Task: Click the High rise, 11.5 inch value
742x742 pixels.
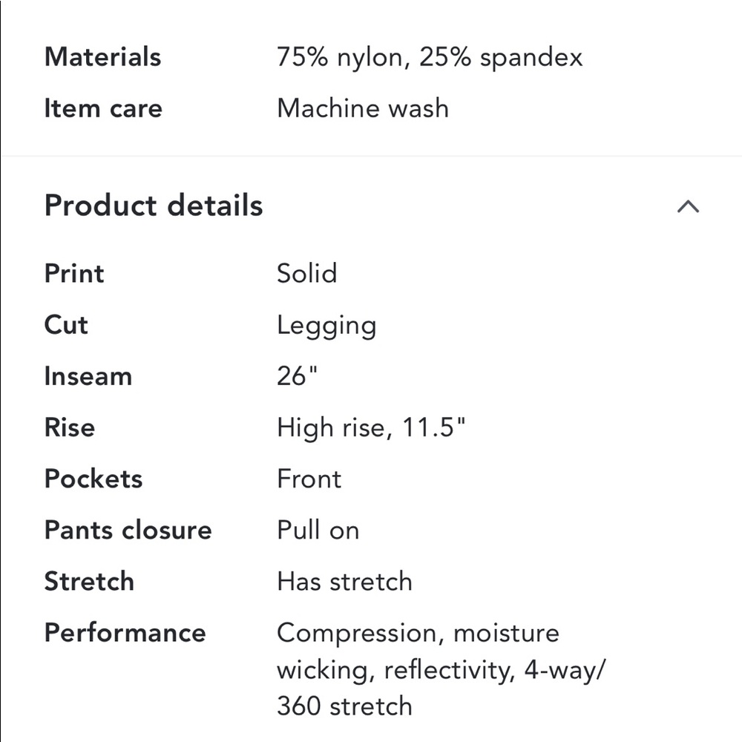Action: [372, 427]
